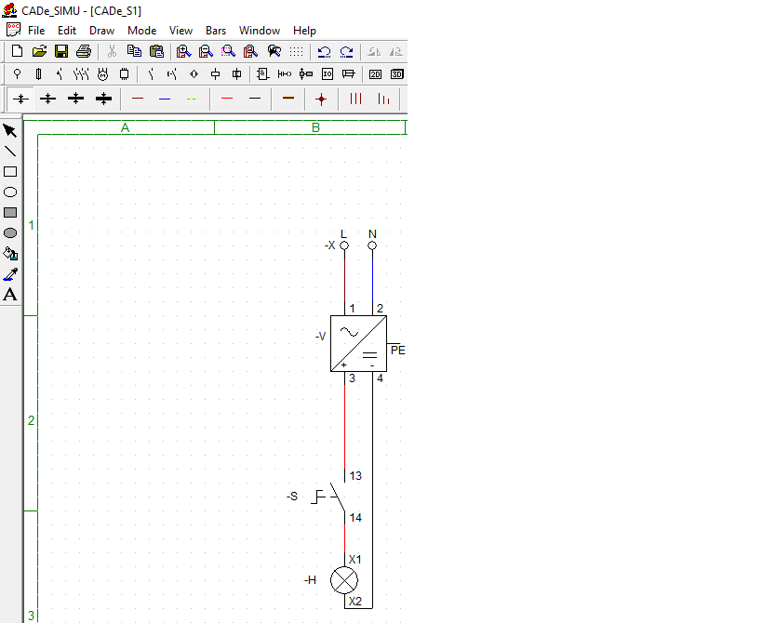
Task: Select the thickest line thickness option
Action: point(103,99)
